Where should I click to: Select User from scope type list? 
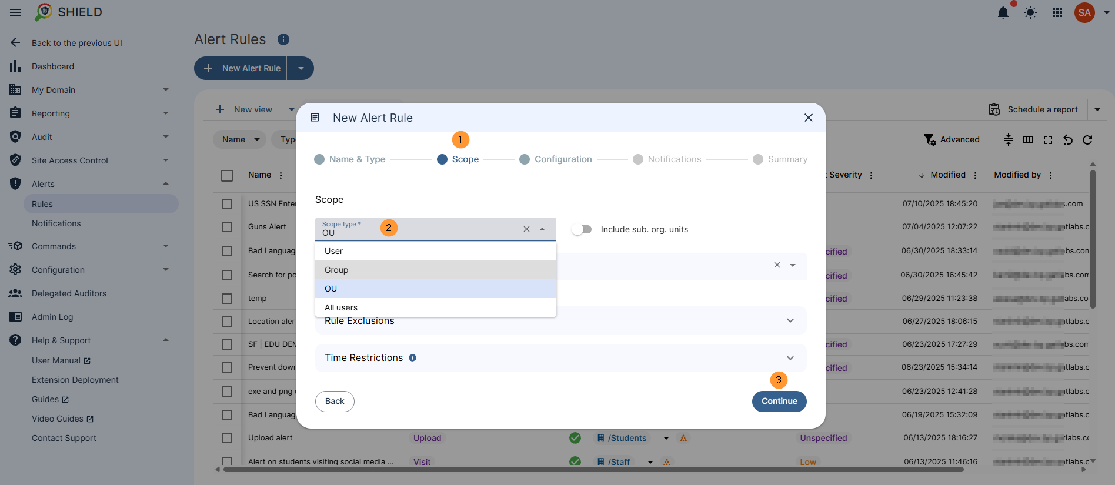(436, 251)
